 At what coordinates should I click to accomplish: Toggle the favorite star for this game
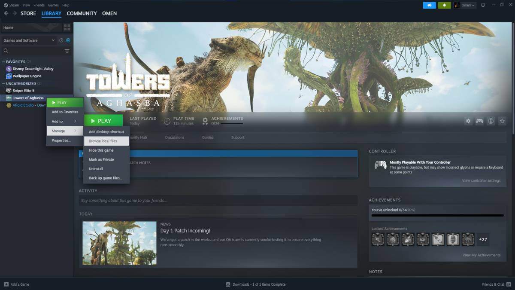pyautogui.click(x=502, y=121)
